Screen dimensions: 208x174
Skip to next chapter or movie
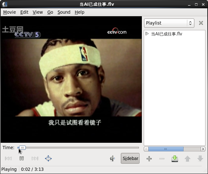pos(35,158)
